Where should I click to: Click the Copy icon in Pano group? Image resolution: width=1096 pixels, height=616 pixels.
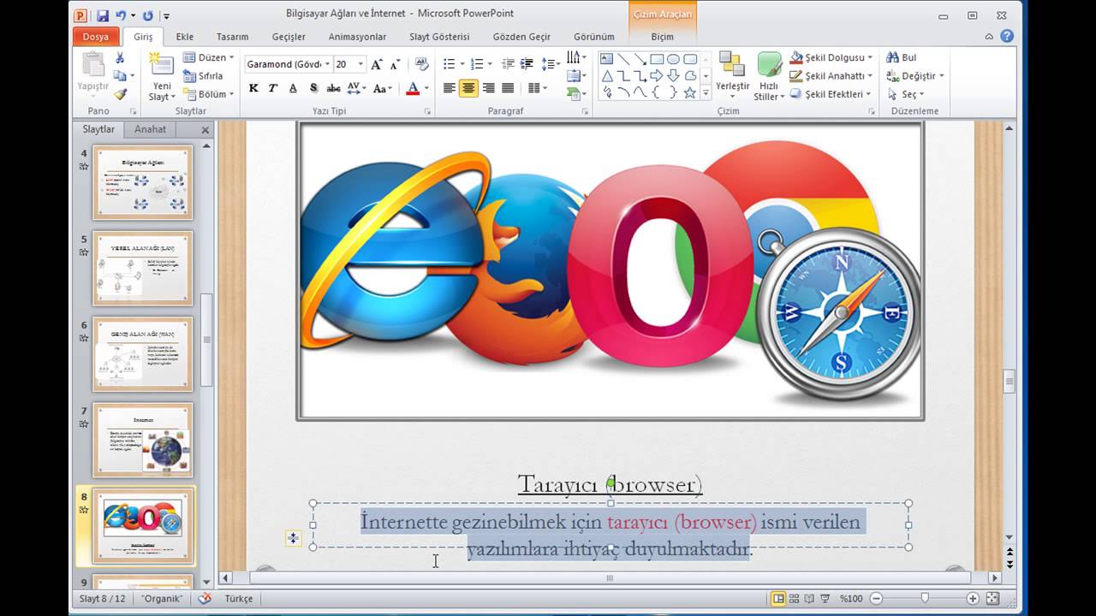point(120,76)
